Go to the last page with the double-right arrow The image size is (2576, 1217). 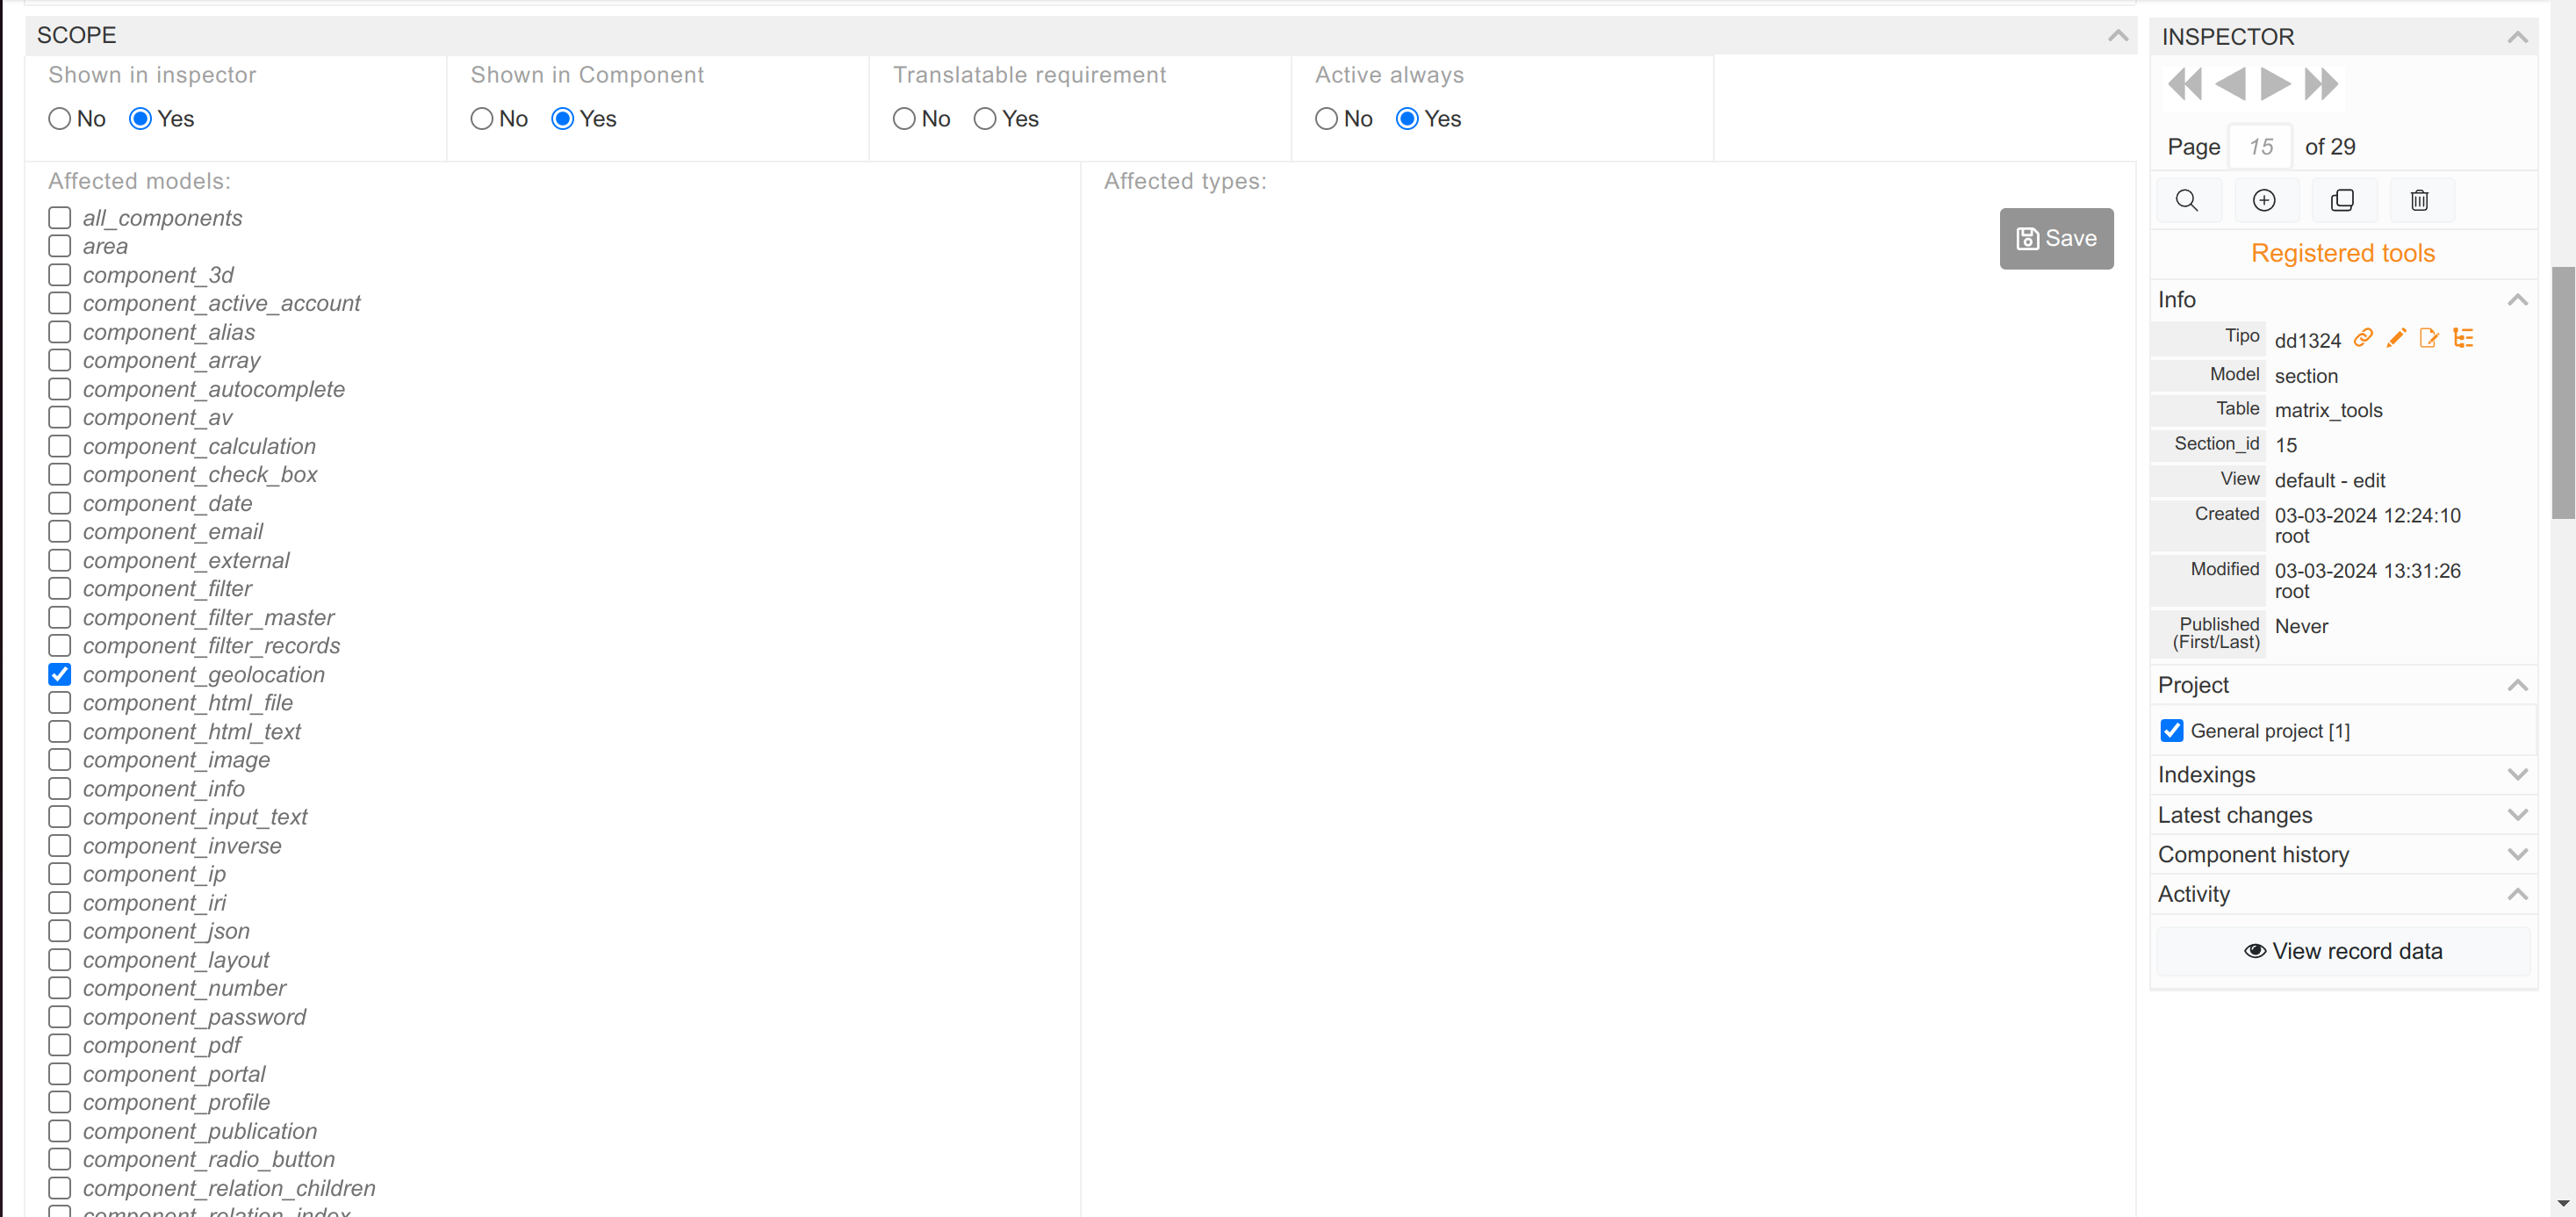pyautogui.click(x=2321, y=84)
